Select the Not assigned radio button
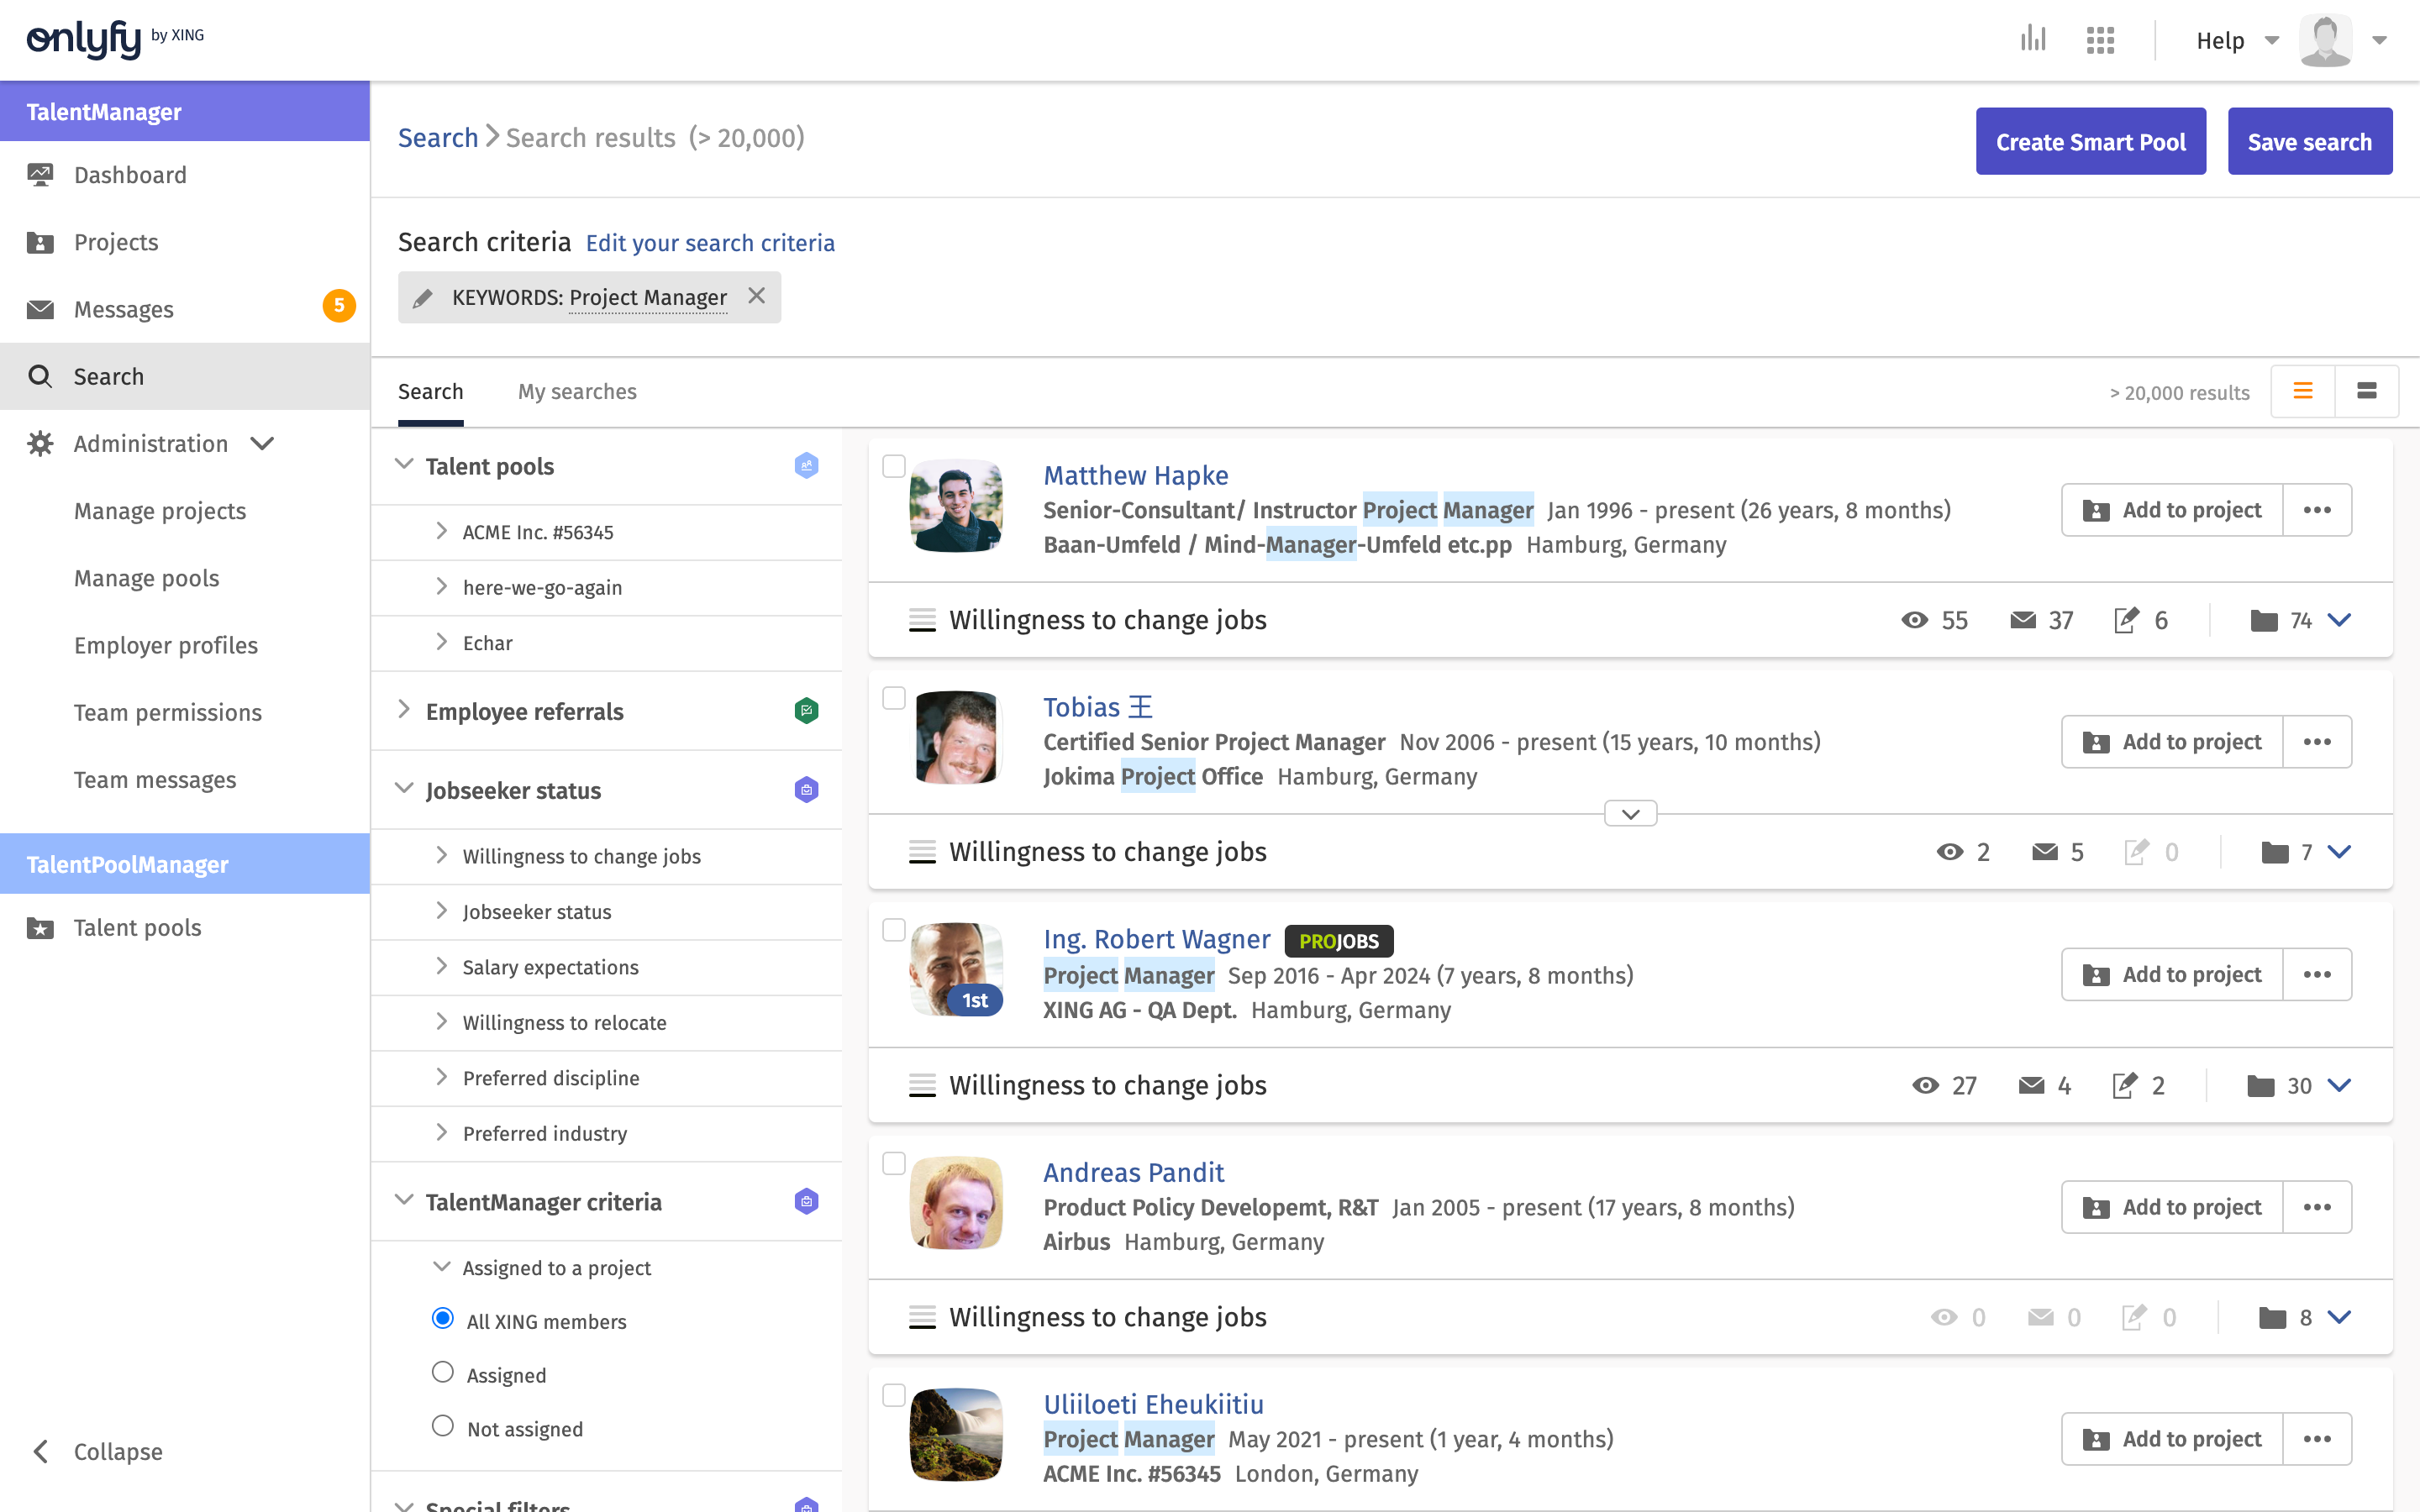This screenshot has height=1512, width=2420. (x=442, y=1426)
